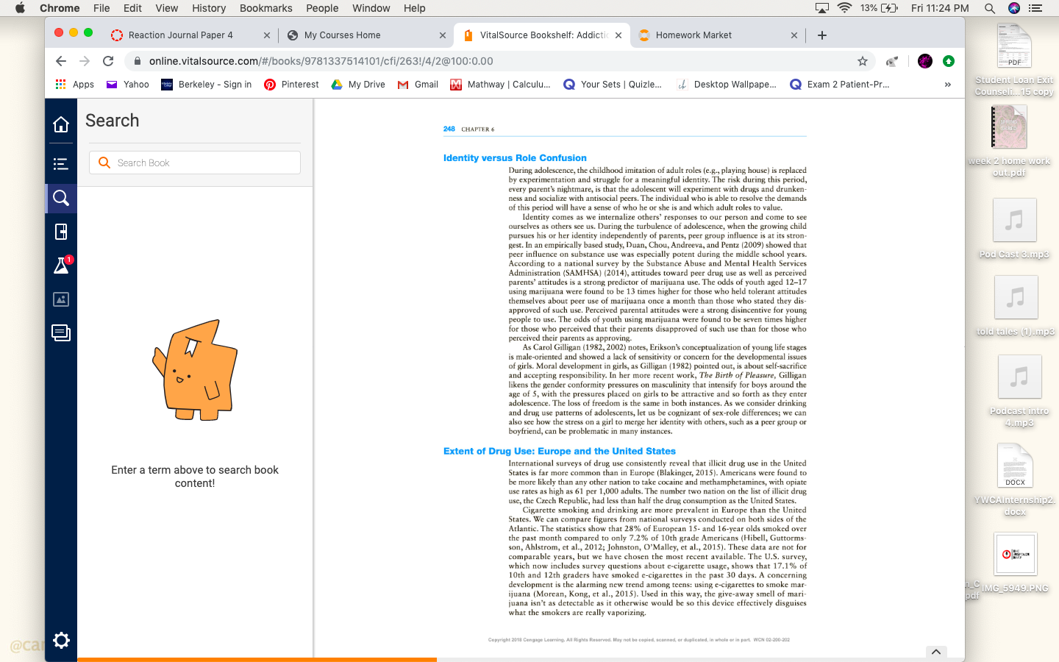Open the notebook/highlights icon in sidebar

pyautogui.click(x=61, y=232)
